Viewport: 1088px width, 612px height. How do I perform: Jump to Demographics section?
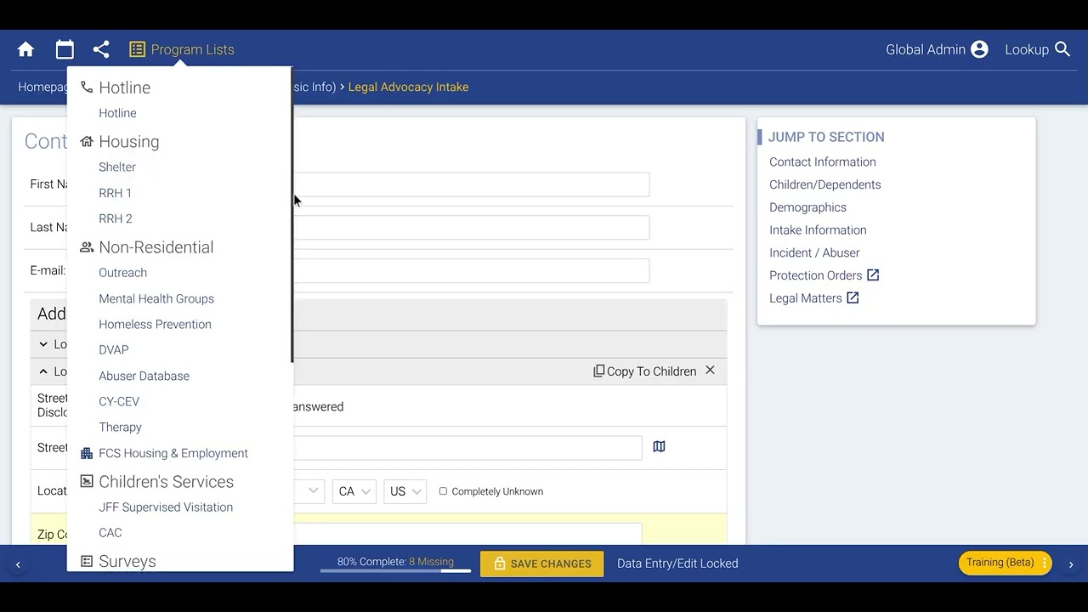pos(807,207)
